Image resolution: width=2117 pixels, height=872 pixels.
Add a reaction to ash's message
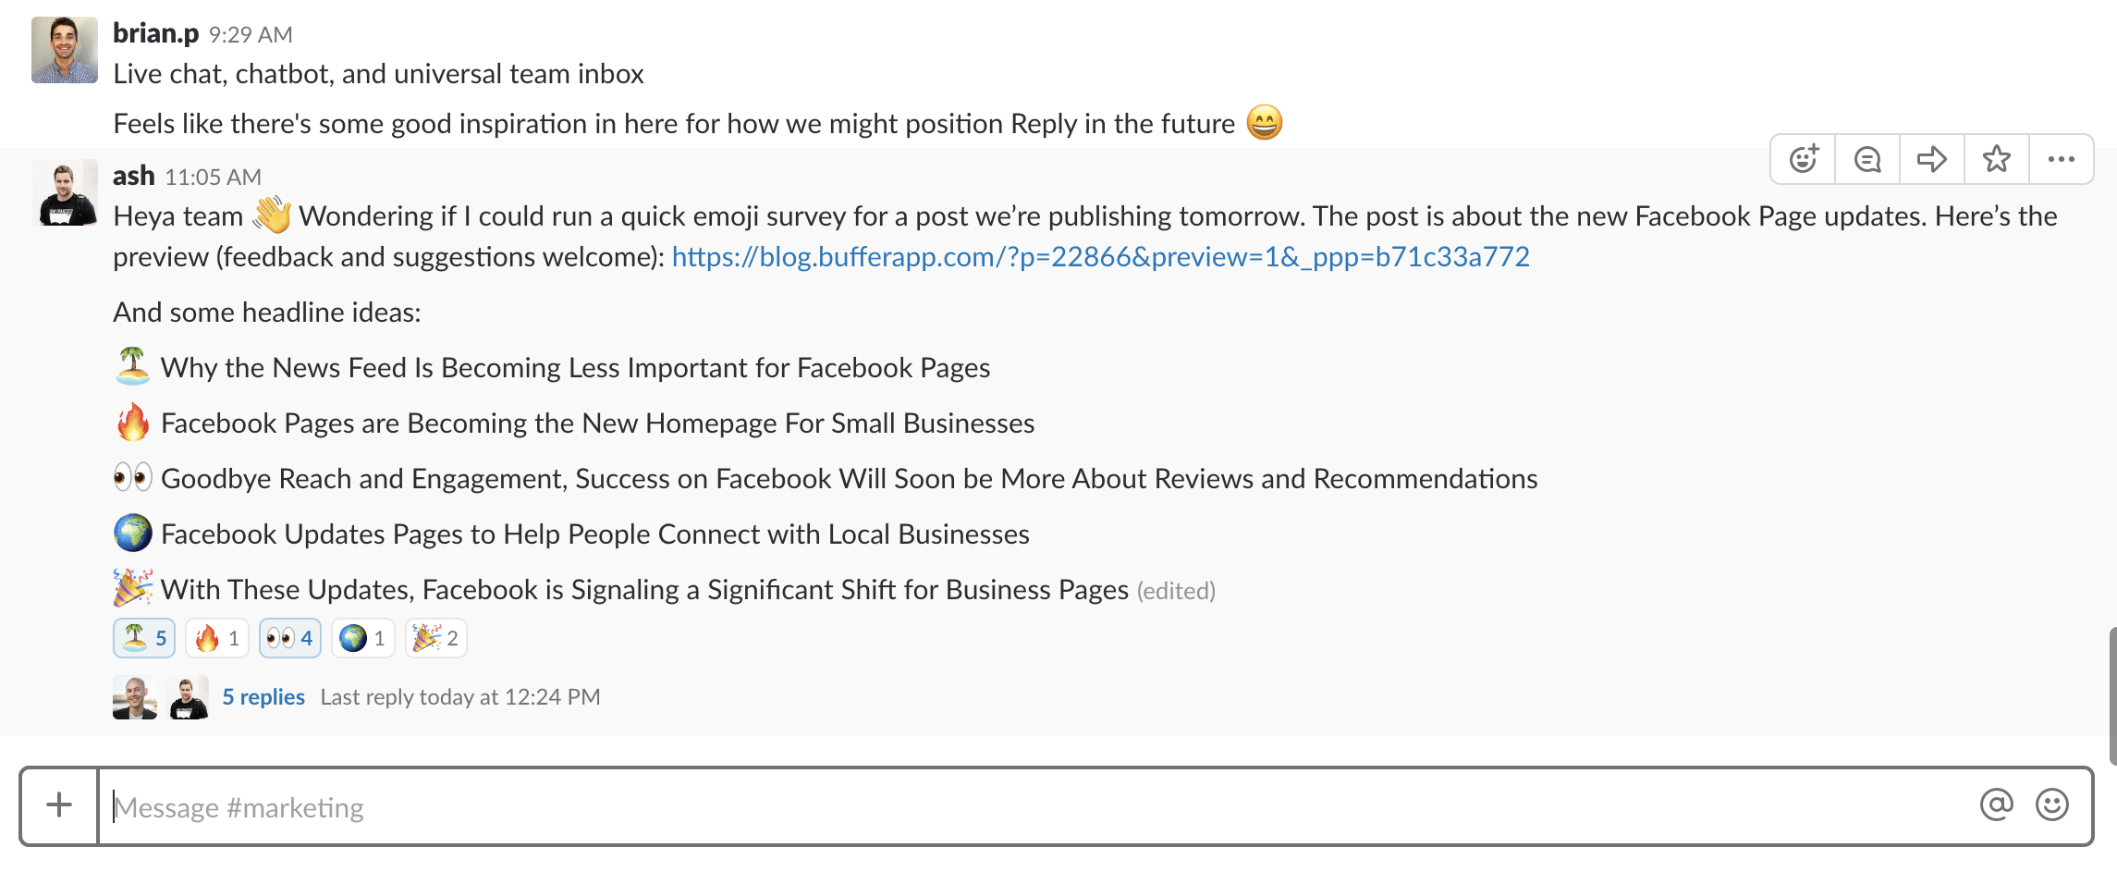coord(1802,158)
